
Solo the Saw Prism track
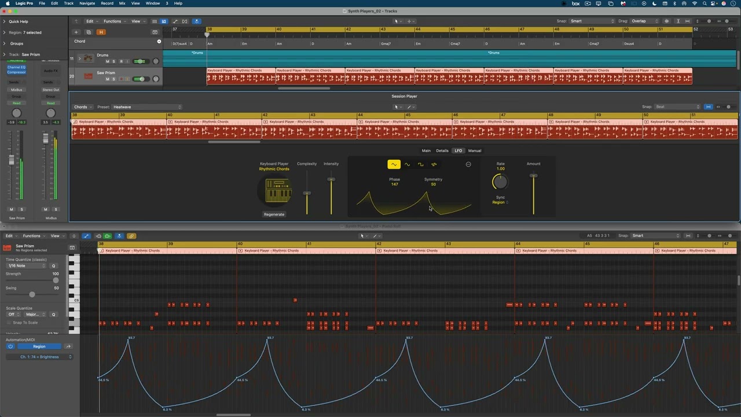113,79
